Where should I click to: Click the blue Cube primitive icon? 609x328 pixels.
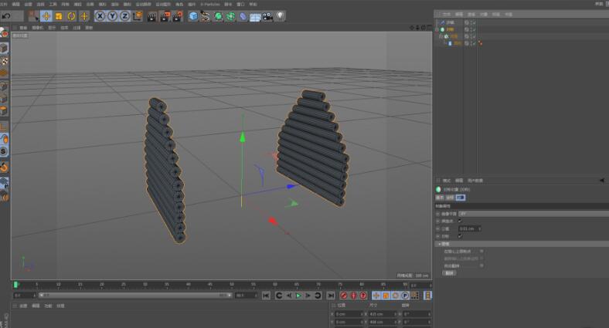[x=193, y=15]
